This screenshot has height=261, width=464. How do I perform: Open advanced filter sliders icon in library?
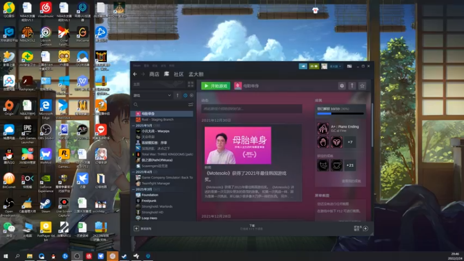(x=191, y=104)
